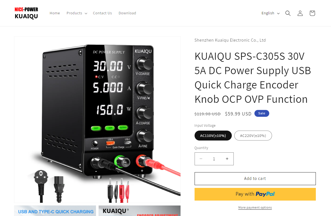The image size is (331, 216).
Task: Open the shopping cart icon
Action: click(x=312, y=13)
